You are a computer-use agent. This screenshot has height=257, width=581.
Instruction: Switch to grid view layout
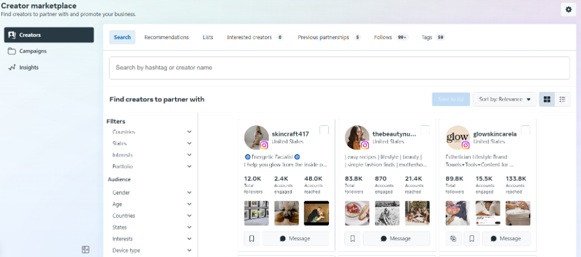pyautogui.click(x=547, y=99)
